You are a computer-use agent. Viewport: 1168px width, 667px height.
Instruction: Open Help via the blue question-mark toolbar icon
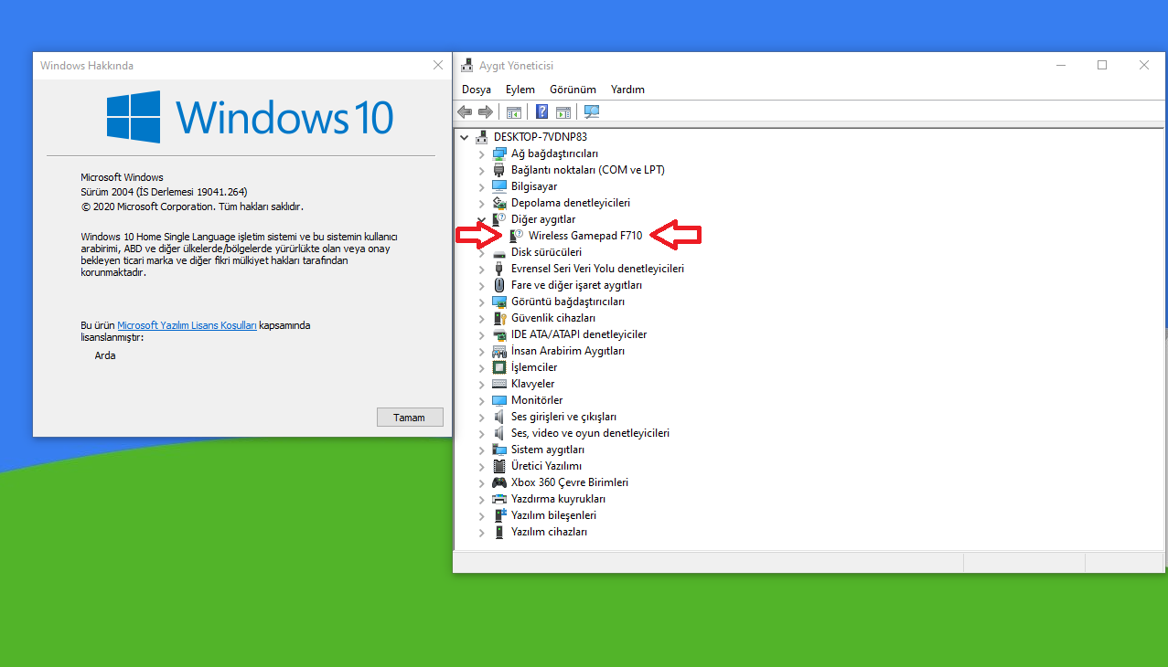tap(542, 111)
